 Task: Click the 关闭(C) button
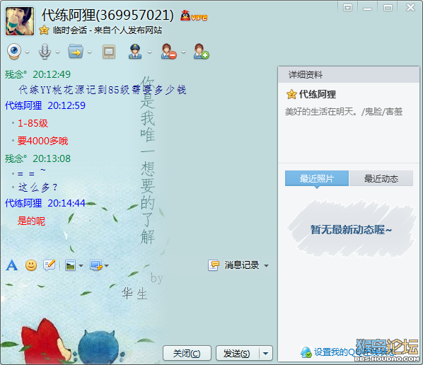coord(187,353)
